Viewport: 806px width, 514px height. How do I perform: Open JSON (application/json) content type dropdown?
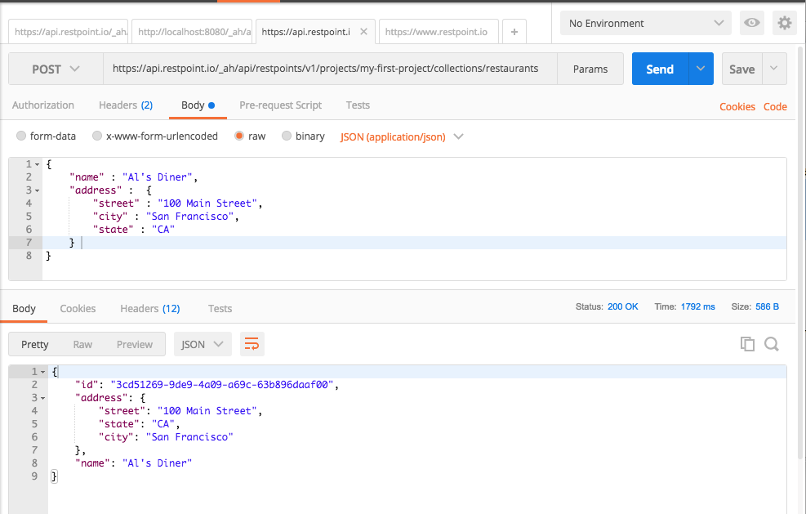point(402,136)
